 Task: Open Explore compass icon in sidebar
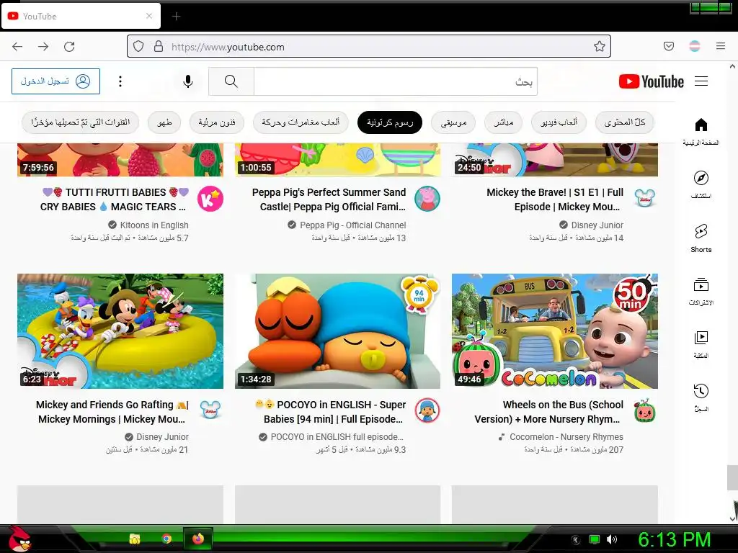pos(701,184)
